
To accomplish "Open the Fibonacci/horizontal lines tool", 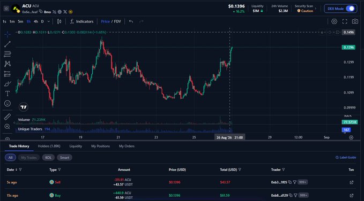I will coord(8,54).
